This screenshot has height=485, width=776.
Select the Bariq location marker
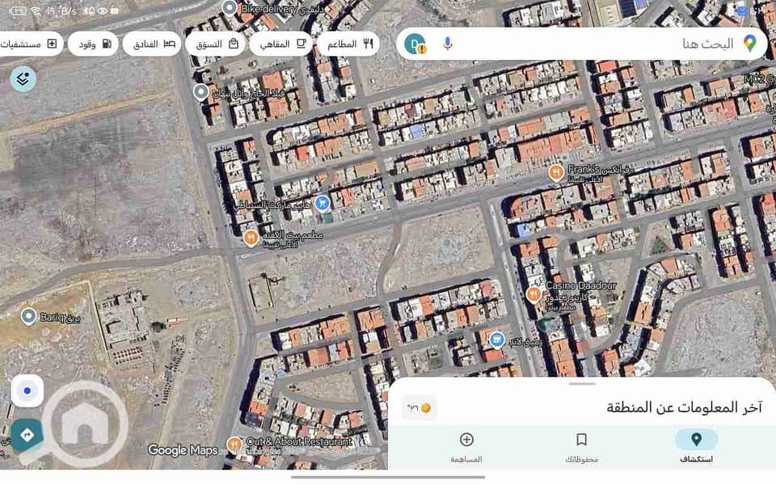click(x=28, y=316)
